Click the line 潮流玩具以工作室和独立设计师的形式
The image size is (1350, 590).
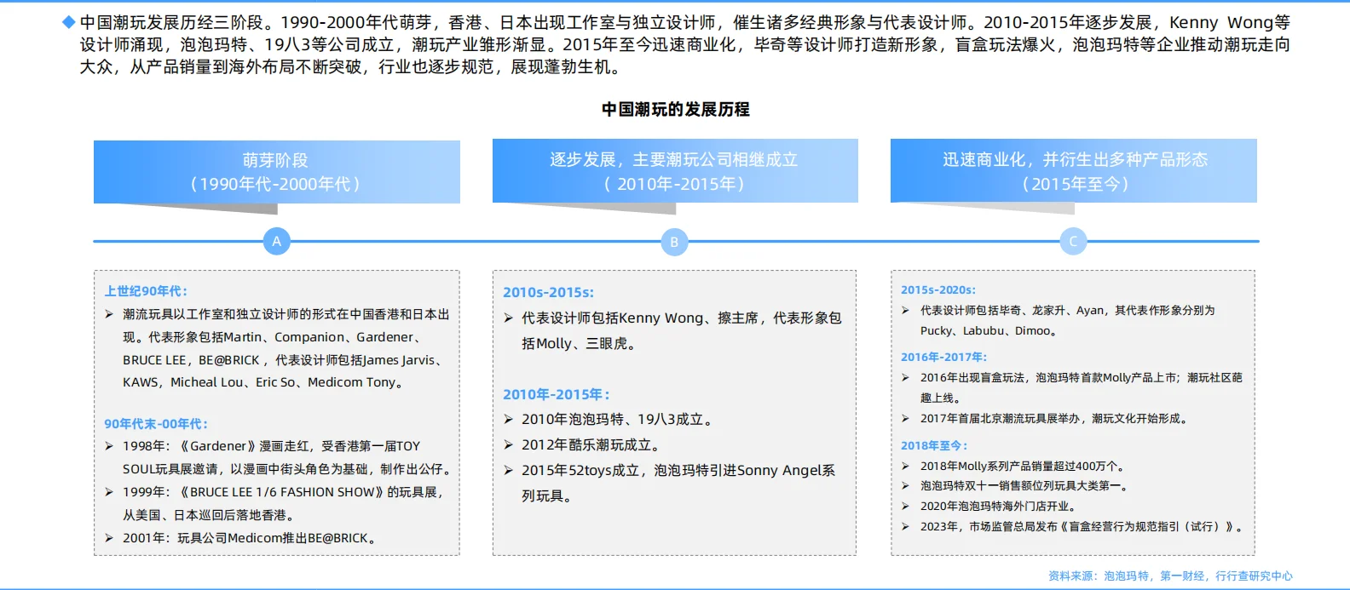(x=286, y=314)
